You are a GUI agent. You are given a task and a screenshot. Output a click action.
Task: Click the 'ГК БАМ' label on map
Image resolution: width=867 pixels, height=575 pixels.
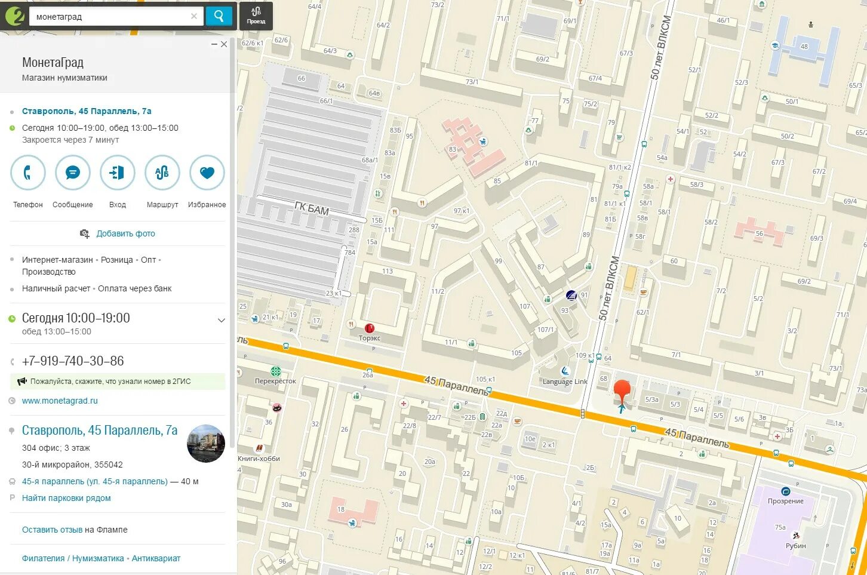tap(312, 208)
